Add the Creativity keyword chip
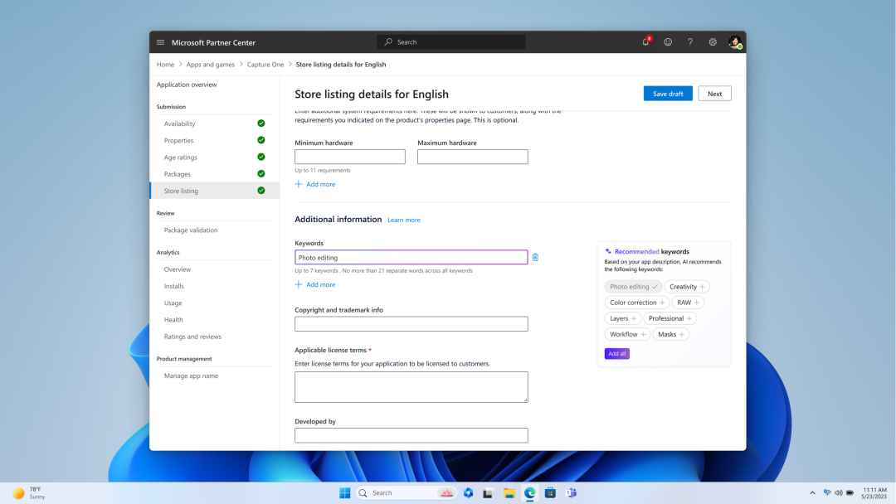Viewport: 896px width, 504px height. click(x=687, y=286)
